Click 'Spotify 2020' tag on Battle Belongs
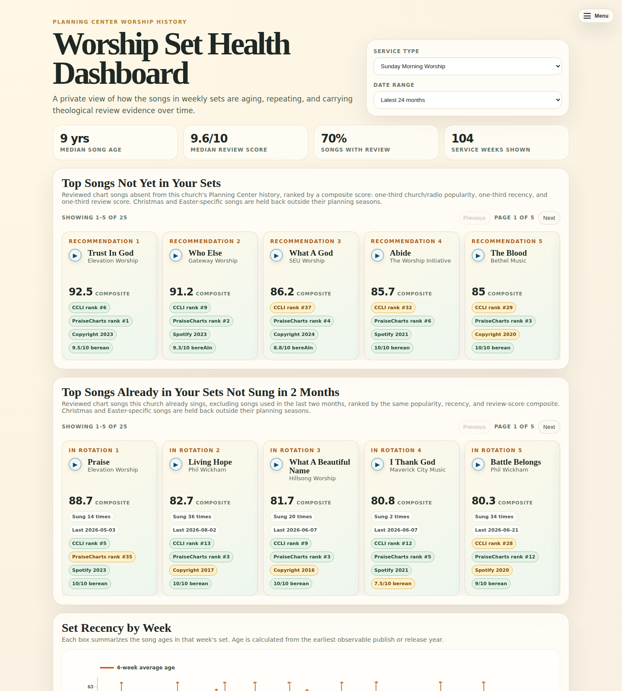The width and height of the screenshot is (622, 691). point(492,571)
